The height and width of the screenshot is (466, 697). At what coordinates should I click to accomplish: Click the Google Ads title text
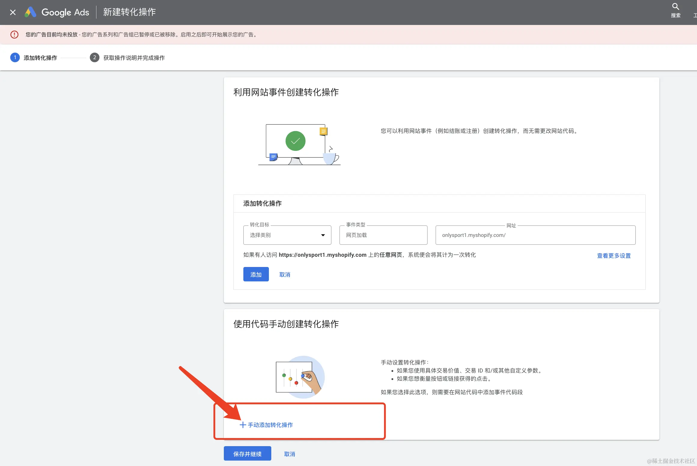[x=65, y=12]
